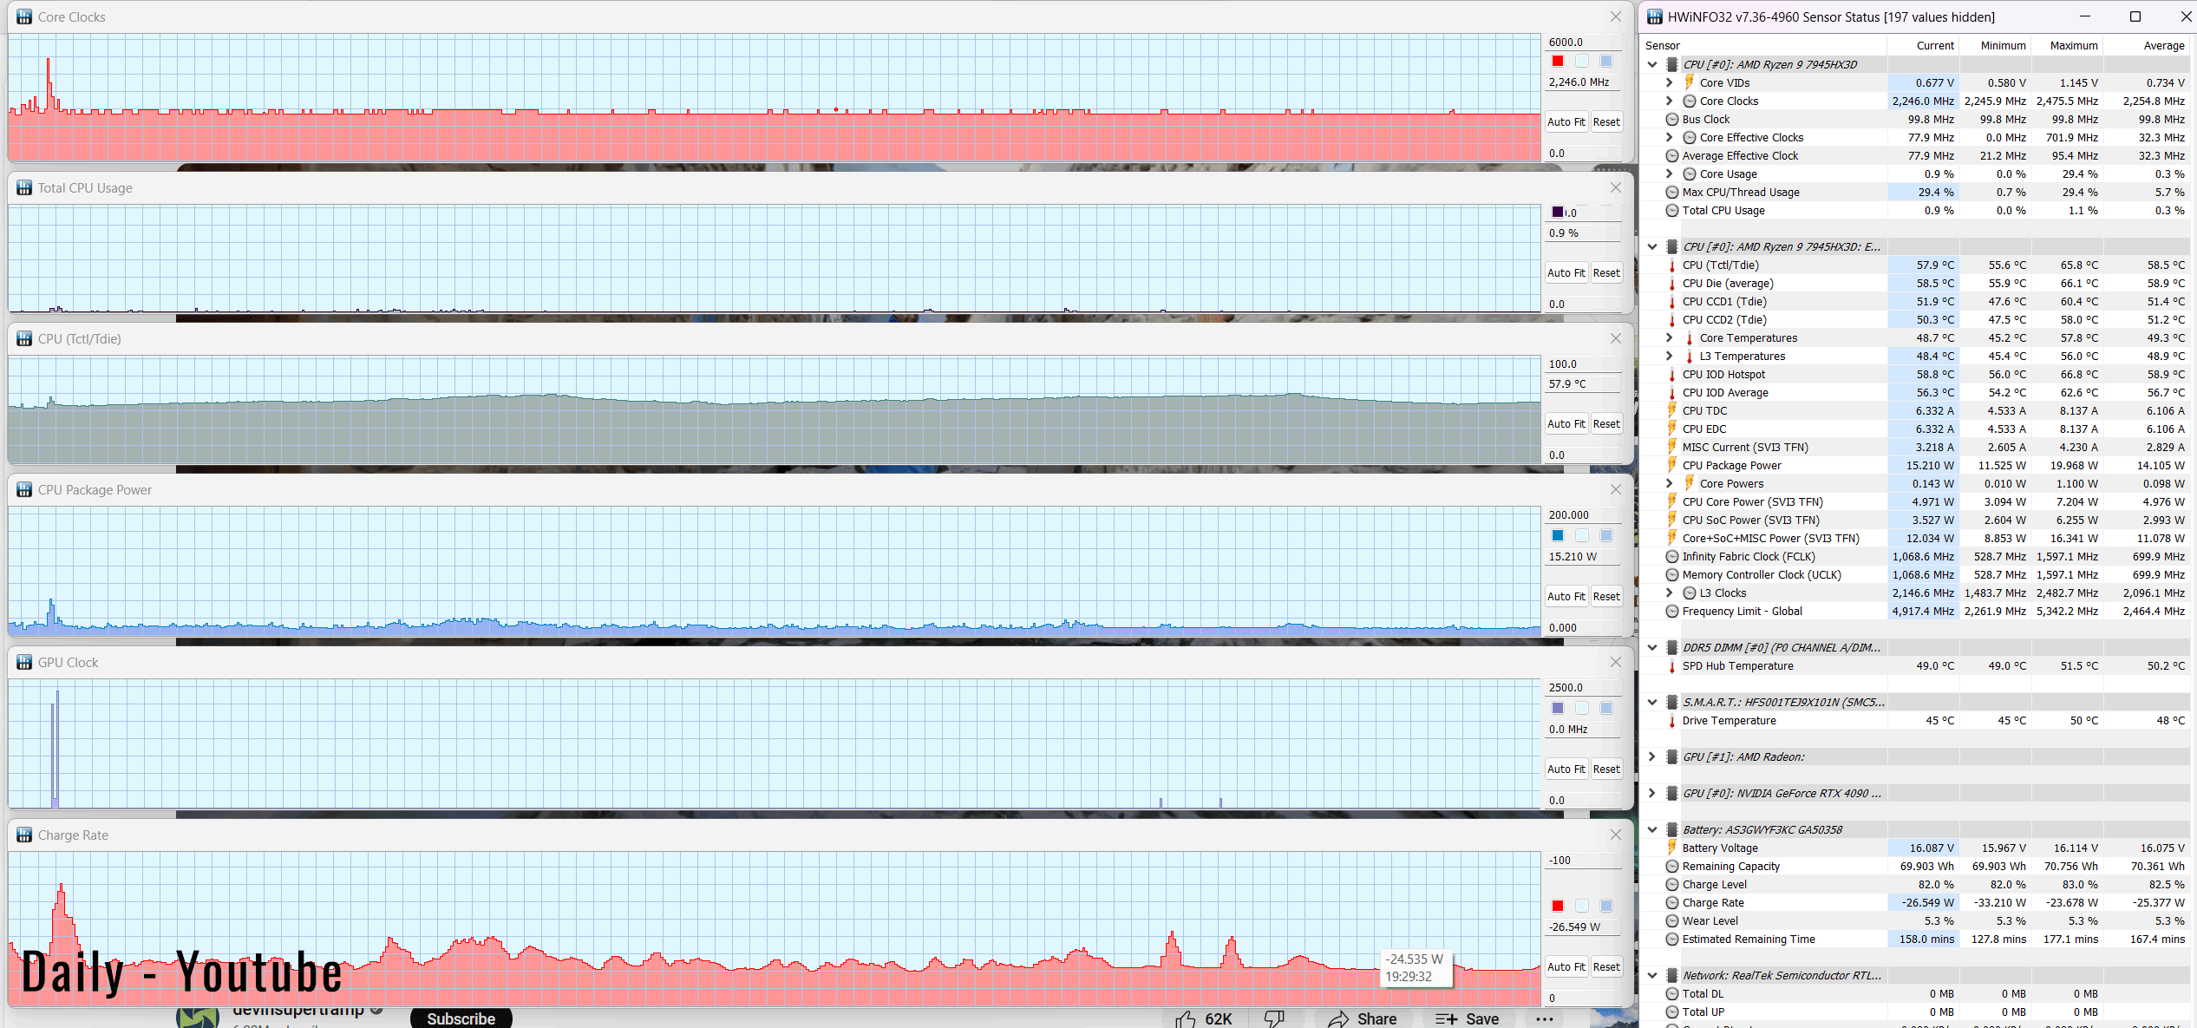
Task: Click clock icon next to Bus Clock
Action: (x=1672, y=119)
